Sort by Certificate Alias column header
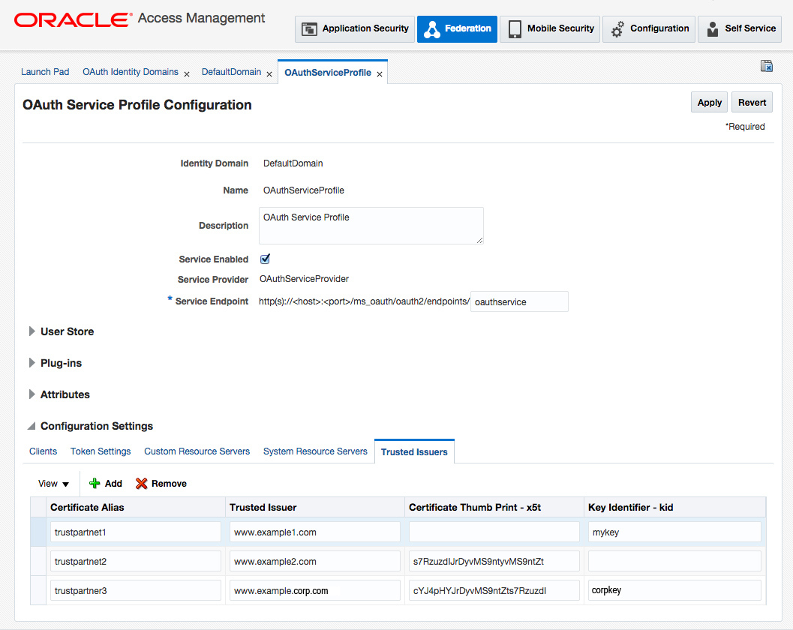Image resolution: width=793 pixels, height=630 pixels. tap(136, 507)
